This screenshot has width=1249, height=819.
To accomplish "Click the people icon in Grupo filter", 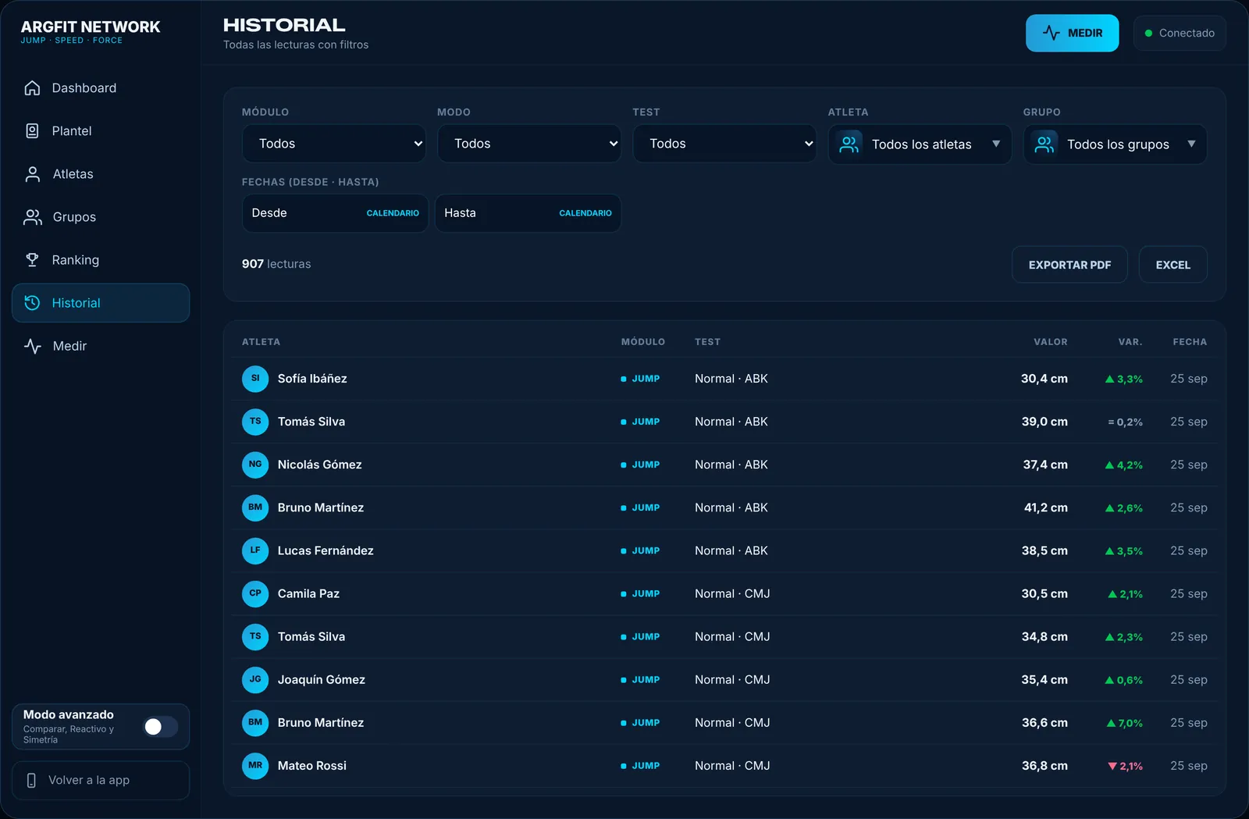I will click(x=1044, y=144).
